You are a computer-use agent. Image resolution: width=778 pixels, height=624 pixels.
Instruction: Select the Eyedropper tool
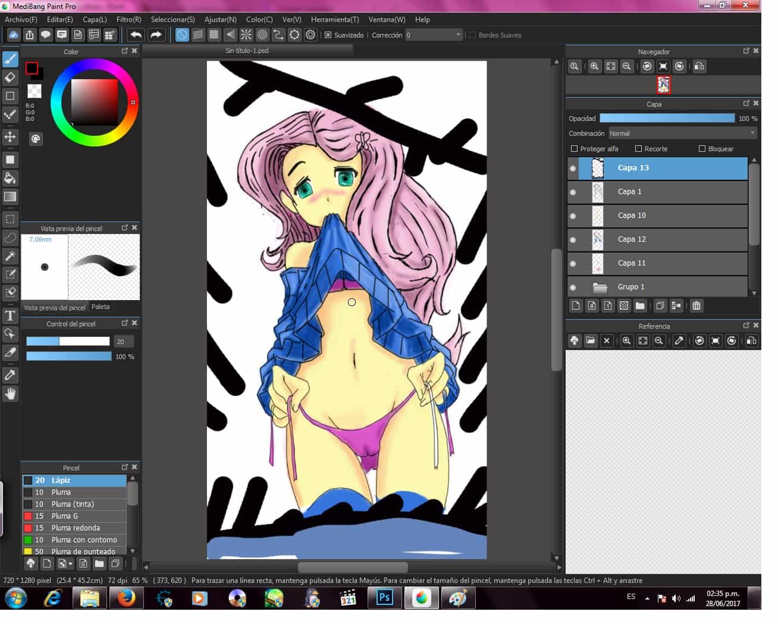coord(10,375)
